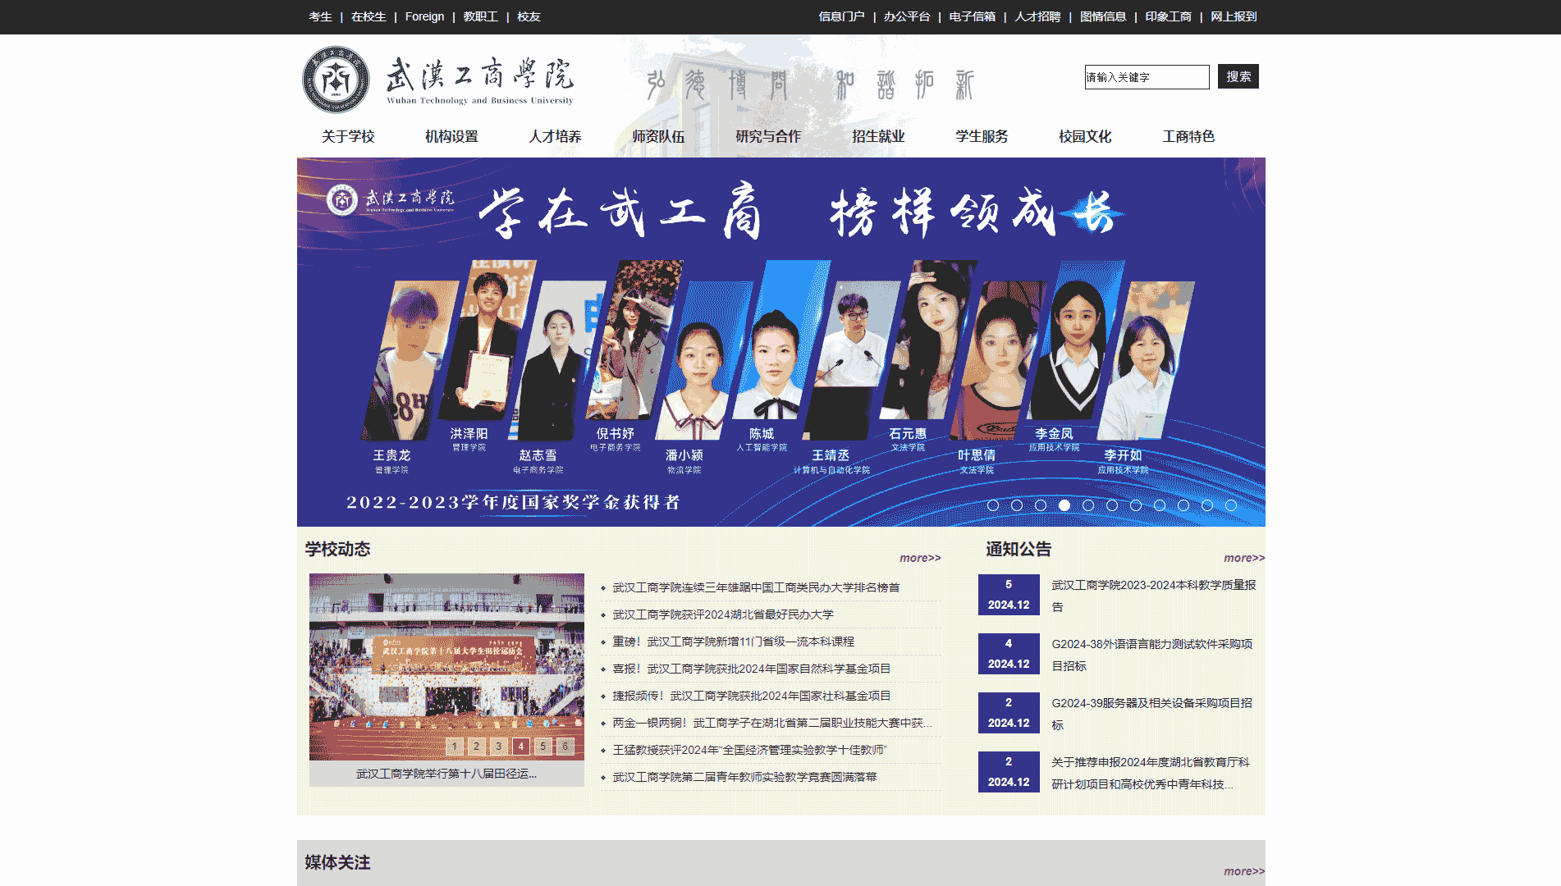Show news slide number 1

tap(455, 747)
